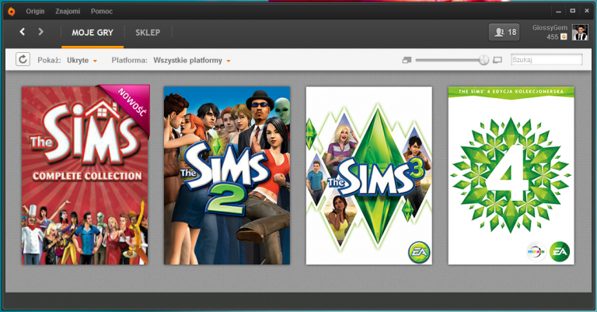
Task: Click the GlossyGem username
Action: tap(550, 28)
